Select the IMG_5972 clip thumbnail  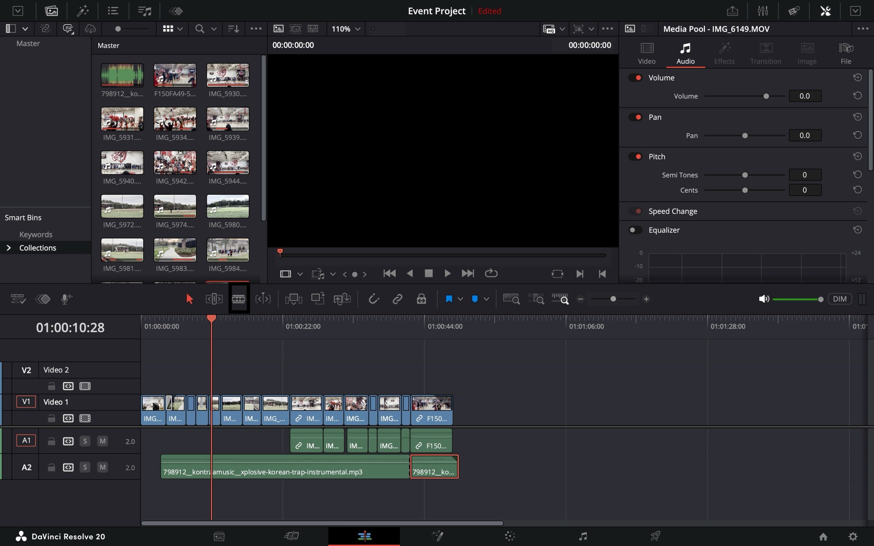(x=122, y=206)
